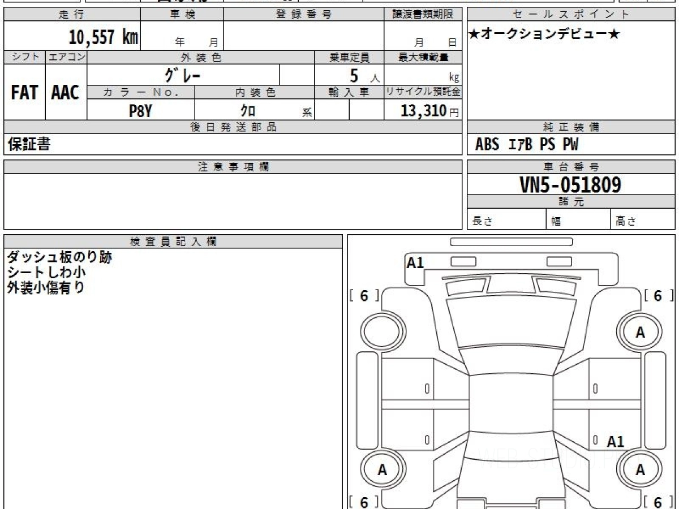Click the car roof in the diagram

[x=512, y=402]
